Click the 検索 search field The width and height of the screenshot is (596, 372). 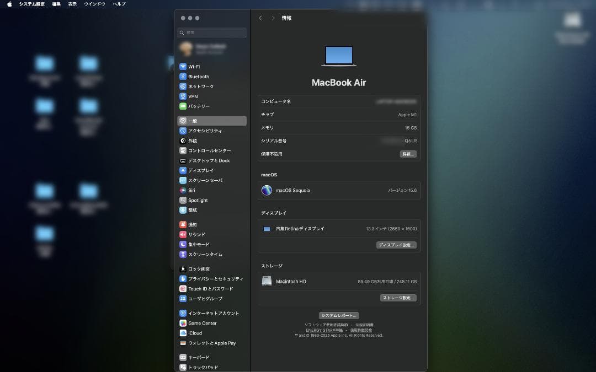click(x=211, y=33)
